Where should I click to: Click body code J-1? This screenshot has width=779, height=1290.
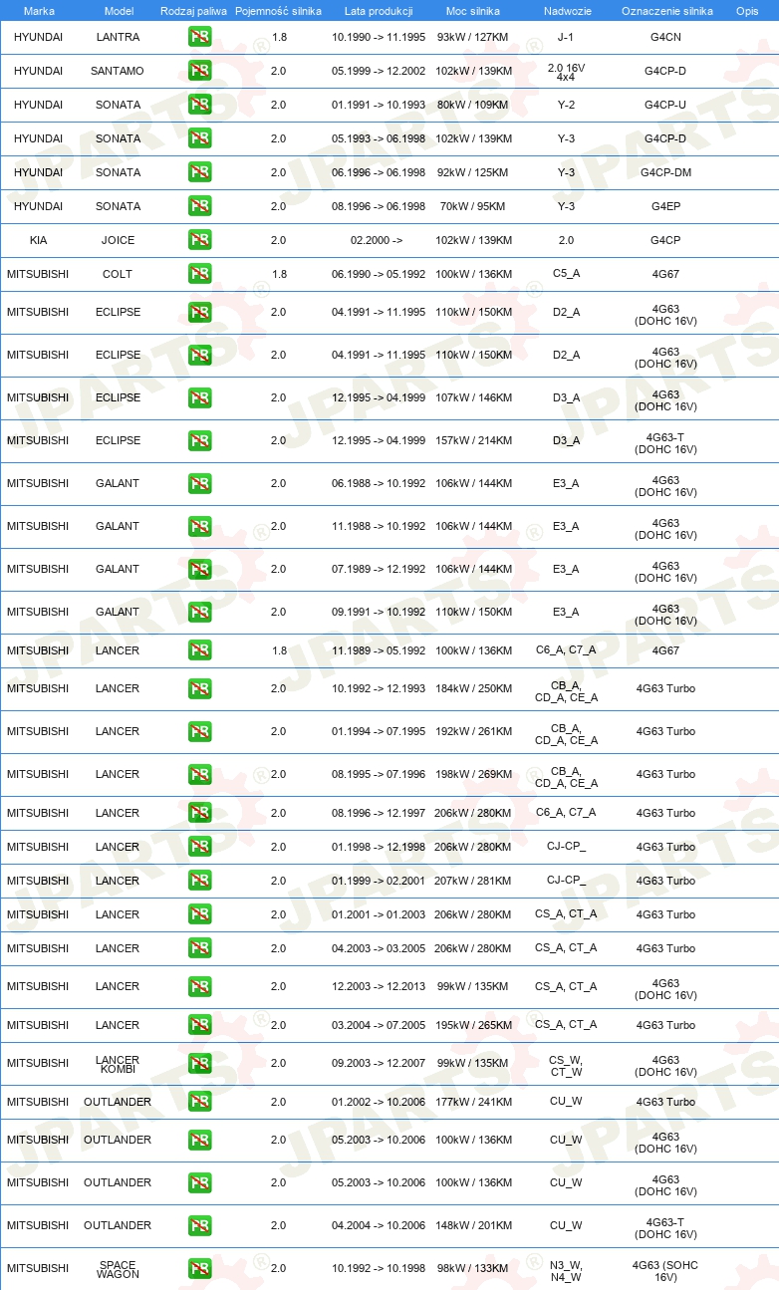(x=566, y=37)
